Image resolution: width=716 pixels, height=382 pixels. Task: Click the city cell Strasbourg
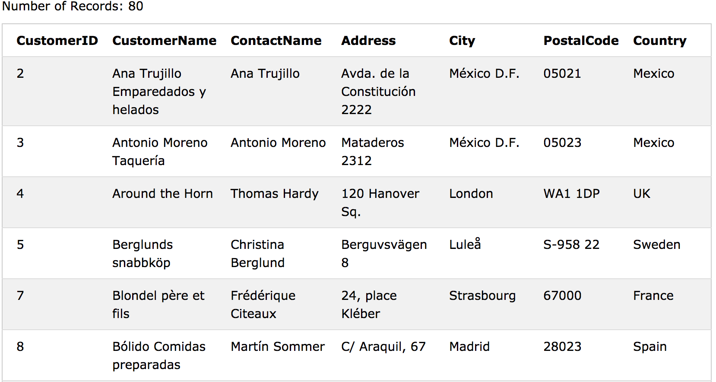tap(482, 296)
